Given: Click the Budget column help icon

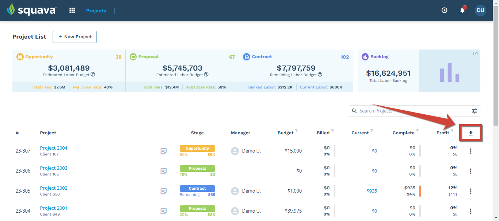Looking at the screenshot, I should (x=296, y=130).
